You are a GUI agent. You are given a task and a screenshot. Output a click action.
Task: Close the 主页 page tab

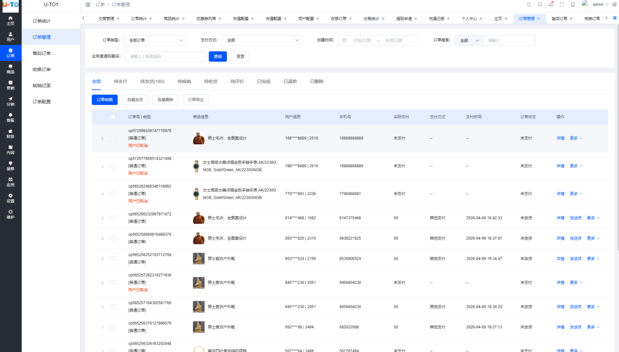(506, 19)
